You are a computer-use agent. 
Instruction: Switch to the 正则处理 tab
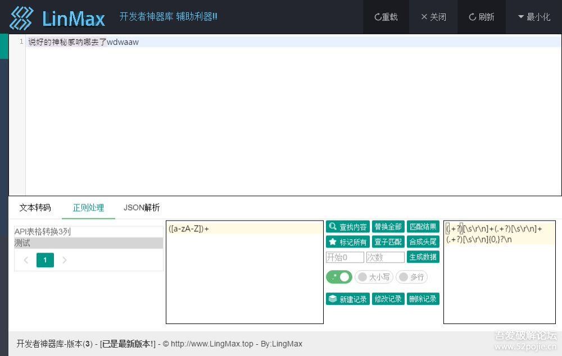point(89,208)
